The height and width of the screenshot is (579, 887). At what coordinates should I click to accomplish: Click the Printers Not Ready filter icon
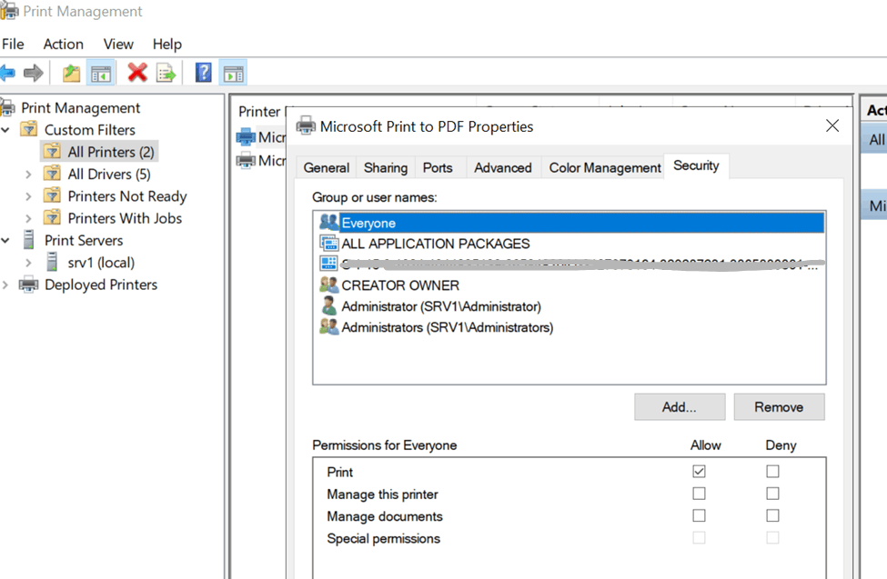(x=52, y=195)
